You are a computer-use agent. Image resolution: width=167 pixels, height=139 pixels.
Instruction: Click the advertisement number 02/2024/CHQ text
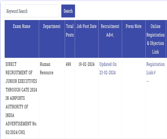[15, 132]
